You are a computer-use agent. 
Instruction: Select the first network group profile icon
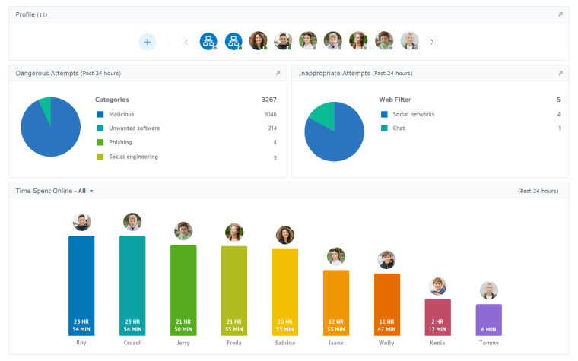coord(208,42)
